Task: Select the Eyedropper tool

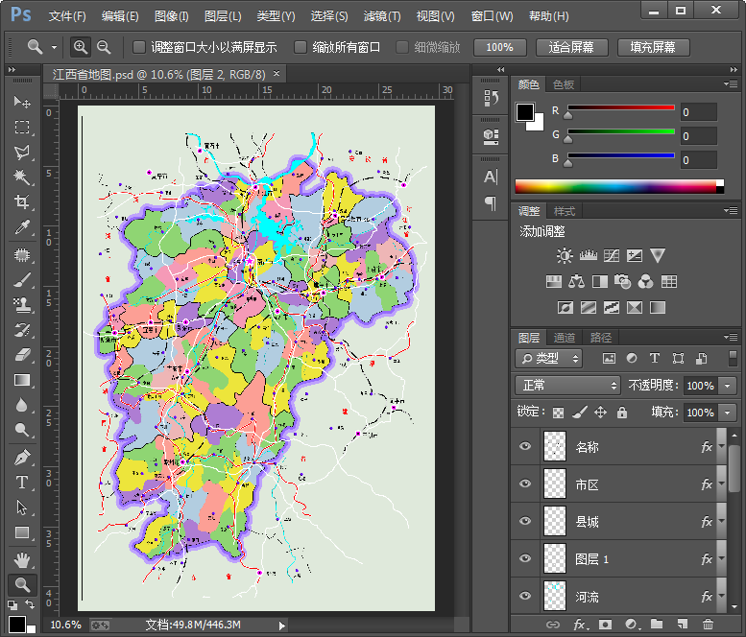Action: (21, 227)
